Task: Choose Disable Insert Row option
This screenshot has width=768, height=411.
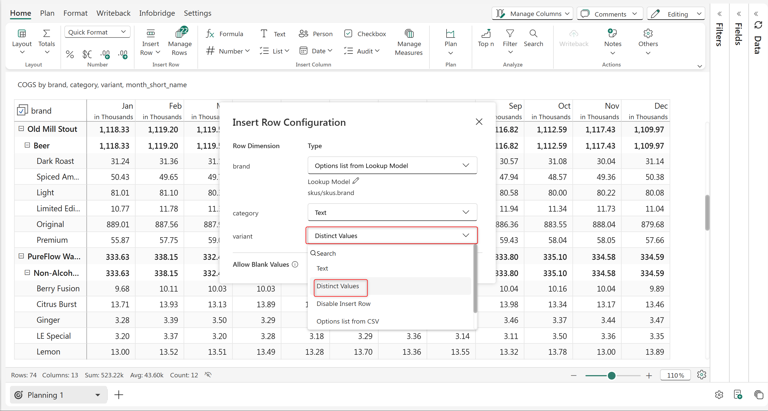Action: (x=343, y=303)
